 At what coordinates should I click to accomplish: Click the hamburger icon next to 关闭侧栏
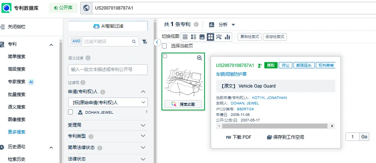[3, 27]
